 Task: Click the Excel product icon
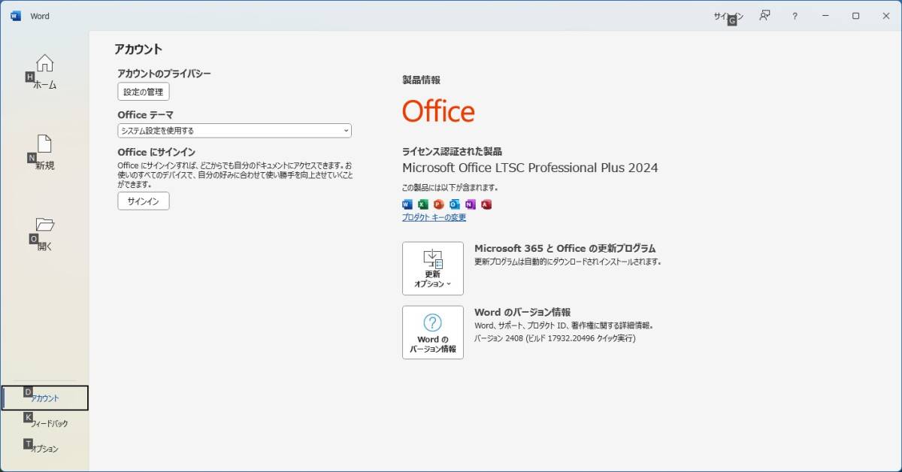click(423, 204)
